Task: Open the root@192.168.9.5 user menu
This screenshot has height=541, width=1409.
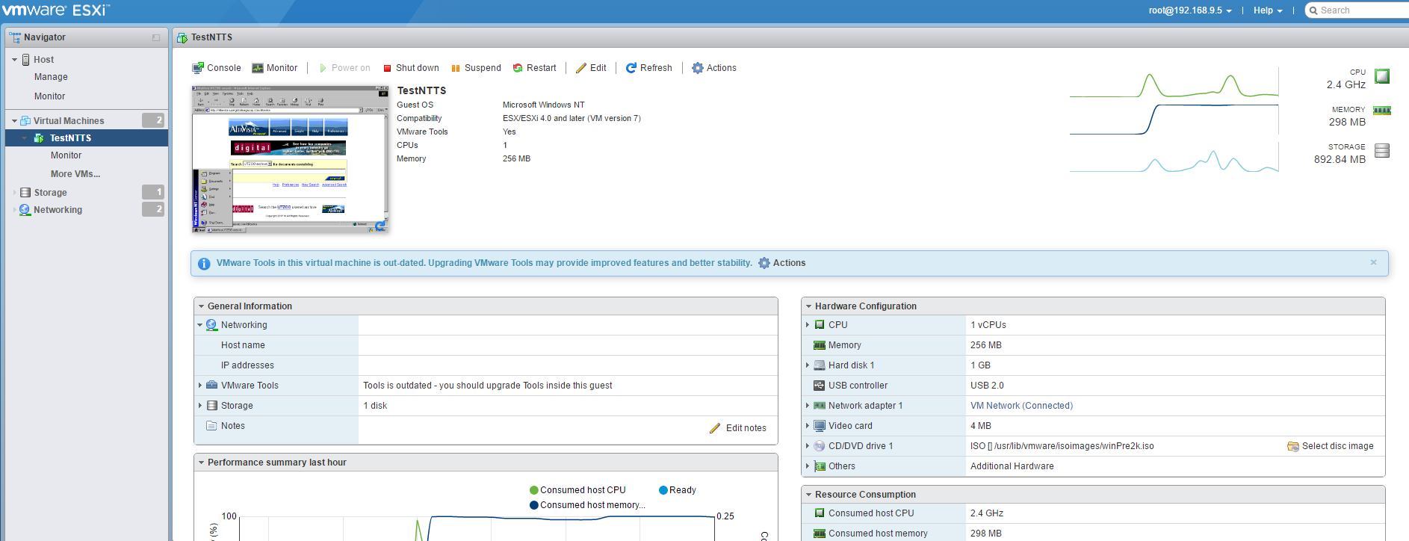Action: pyautogui.click(x=1190, y=10)
